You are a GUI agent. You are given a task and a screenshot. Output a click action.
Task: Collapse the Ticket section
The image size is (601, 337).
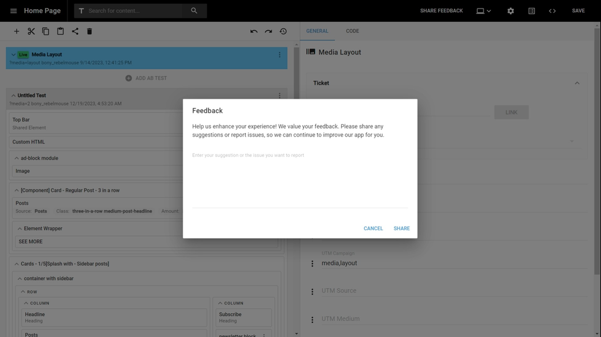point(576,83)
